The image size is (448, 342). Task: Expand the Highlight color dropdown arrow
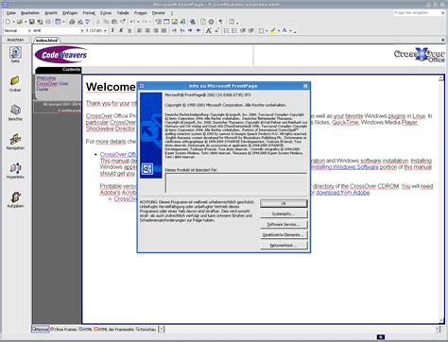tap(279, 31)
